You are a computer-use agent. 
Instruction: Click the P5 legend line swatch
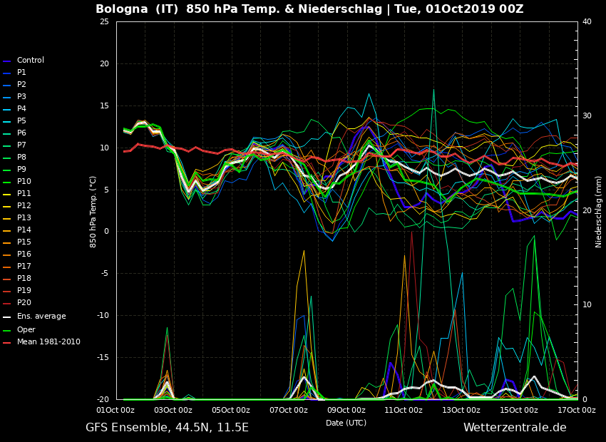7,121
